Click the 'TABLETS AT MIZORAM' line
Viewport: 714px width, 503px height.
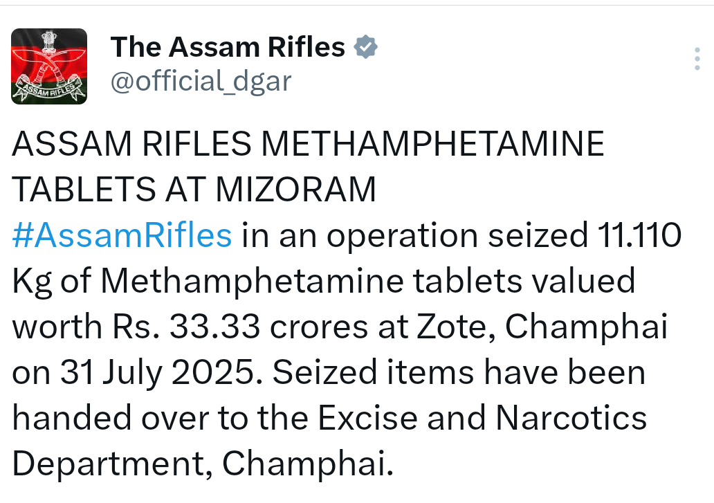194,190
